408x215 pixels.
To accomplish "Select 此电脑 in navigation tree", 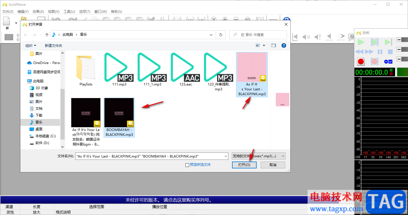I will pyautogui.click(x=38, y=81).
